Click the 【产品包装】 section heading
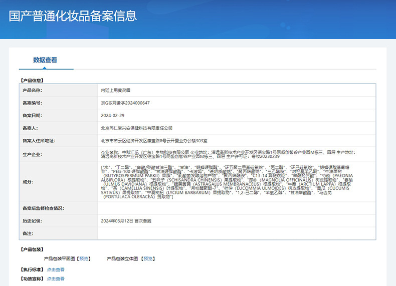Image resolution: width=396 pixels, height=286 pixels. (x=32, y=249)
